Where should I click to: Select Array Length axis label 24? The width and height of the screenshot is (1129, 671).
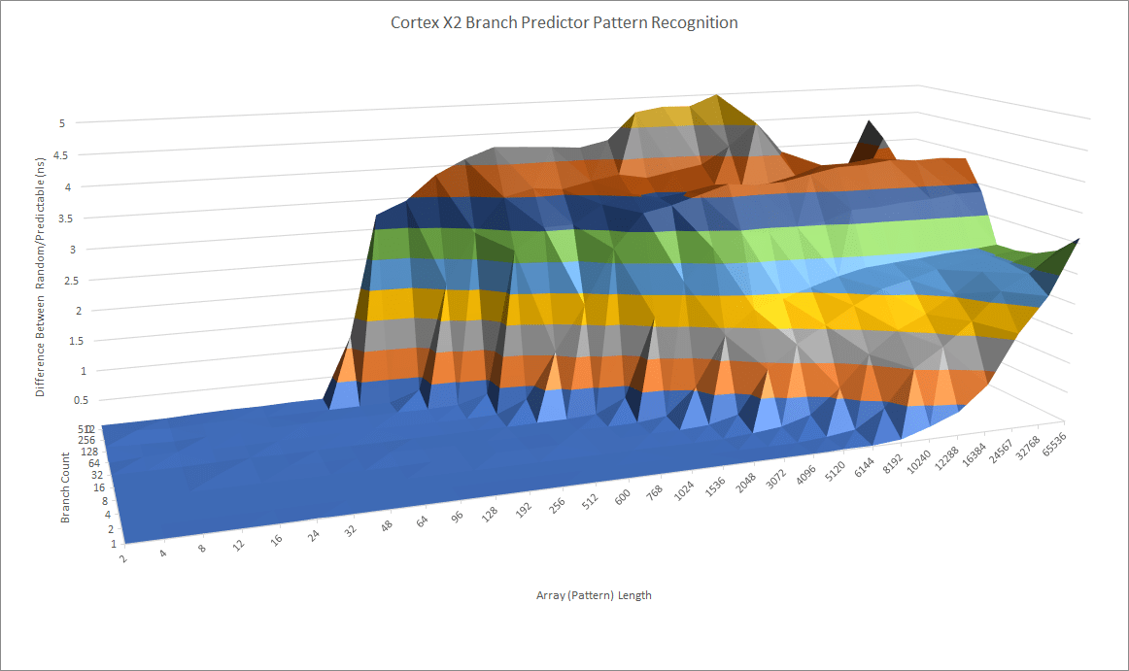point(313,535)
